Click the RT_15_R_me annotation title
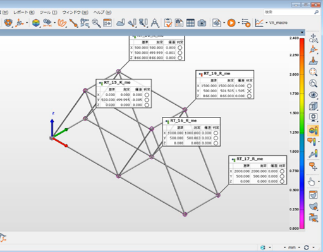323x252 pixels. (117, 83)
